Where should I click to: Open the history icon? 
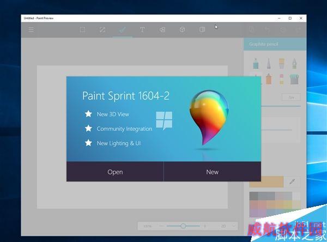point(283,29)
